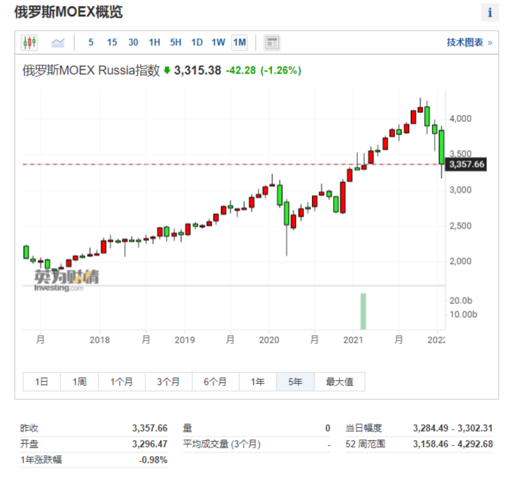
Task: Select the 1H interval option
Action: (x=154, y=42)
